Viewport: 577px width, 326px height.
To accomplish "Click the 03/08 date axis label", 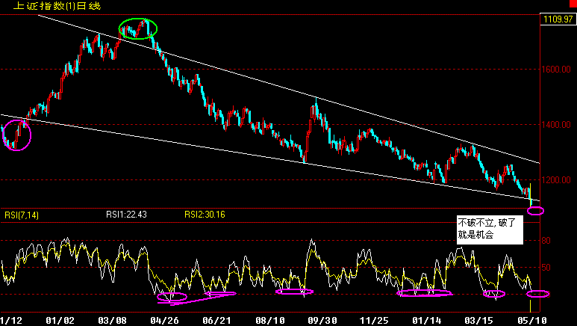I will coord(112,321).
